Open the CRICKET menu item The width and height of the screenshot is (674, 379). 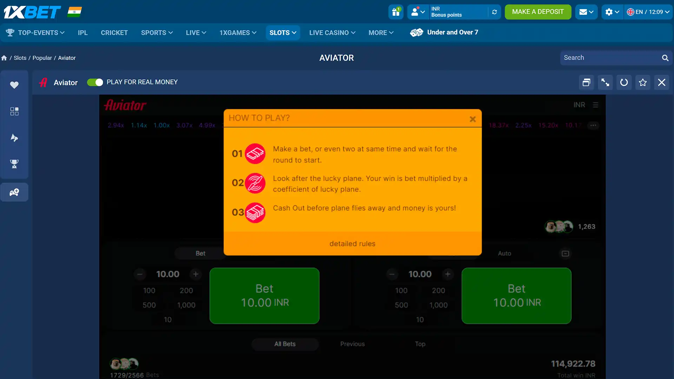[x=114, y=32]
